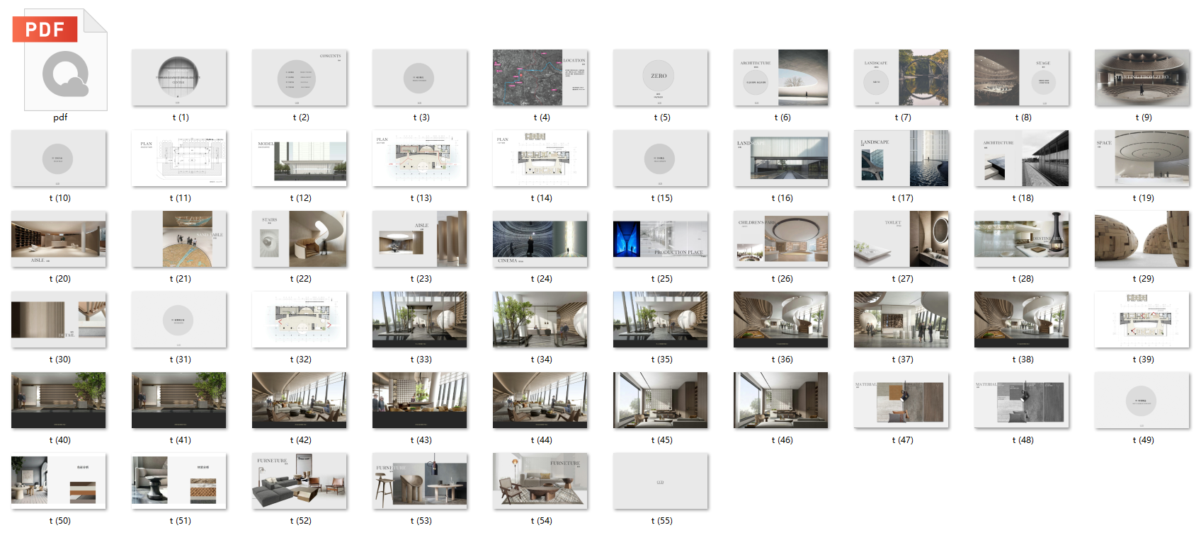Open the t (1) image thumbnail
This screenshot has width=1201, height=535.
tap(179, 78)
